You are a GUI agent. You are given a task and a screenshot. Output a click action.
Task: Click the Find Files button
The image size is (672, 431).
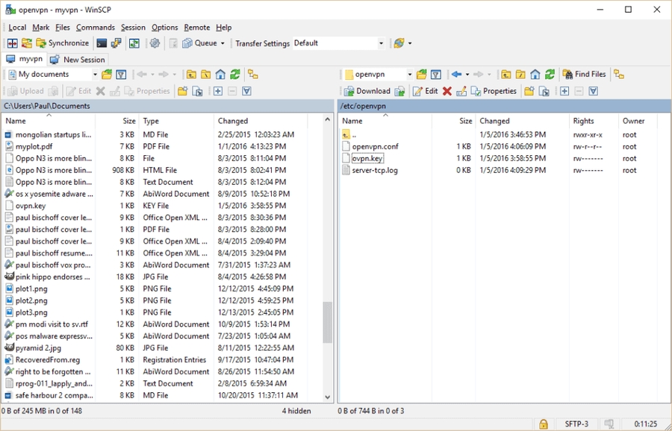pos(584,75)
